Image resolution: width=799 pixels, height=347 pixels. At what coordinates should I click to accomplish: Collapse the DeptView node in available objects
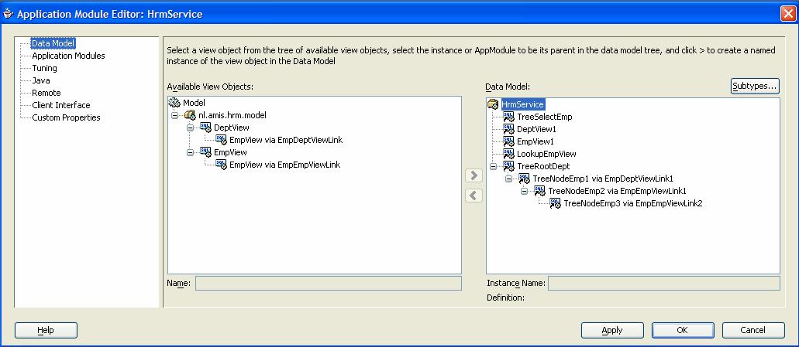(x=191, y=128)
